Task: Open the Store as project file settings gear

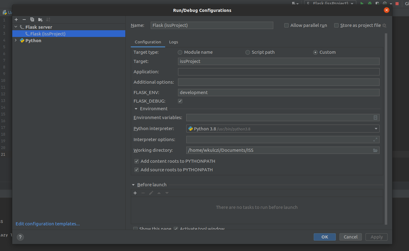Action: (x=384, y=26)
